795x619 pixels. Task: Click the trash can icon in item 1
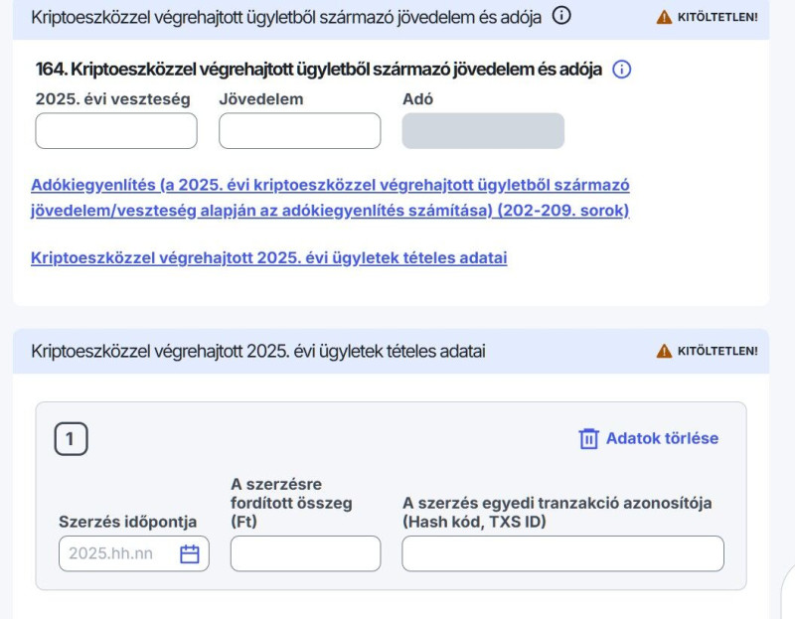coord(589,439)
